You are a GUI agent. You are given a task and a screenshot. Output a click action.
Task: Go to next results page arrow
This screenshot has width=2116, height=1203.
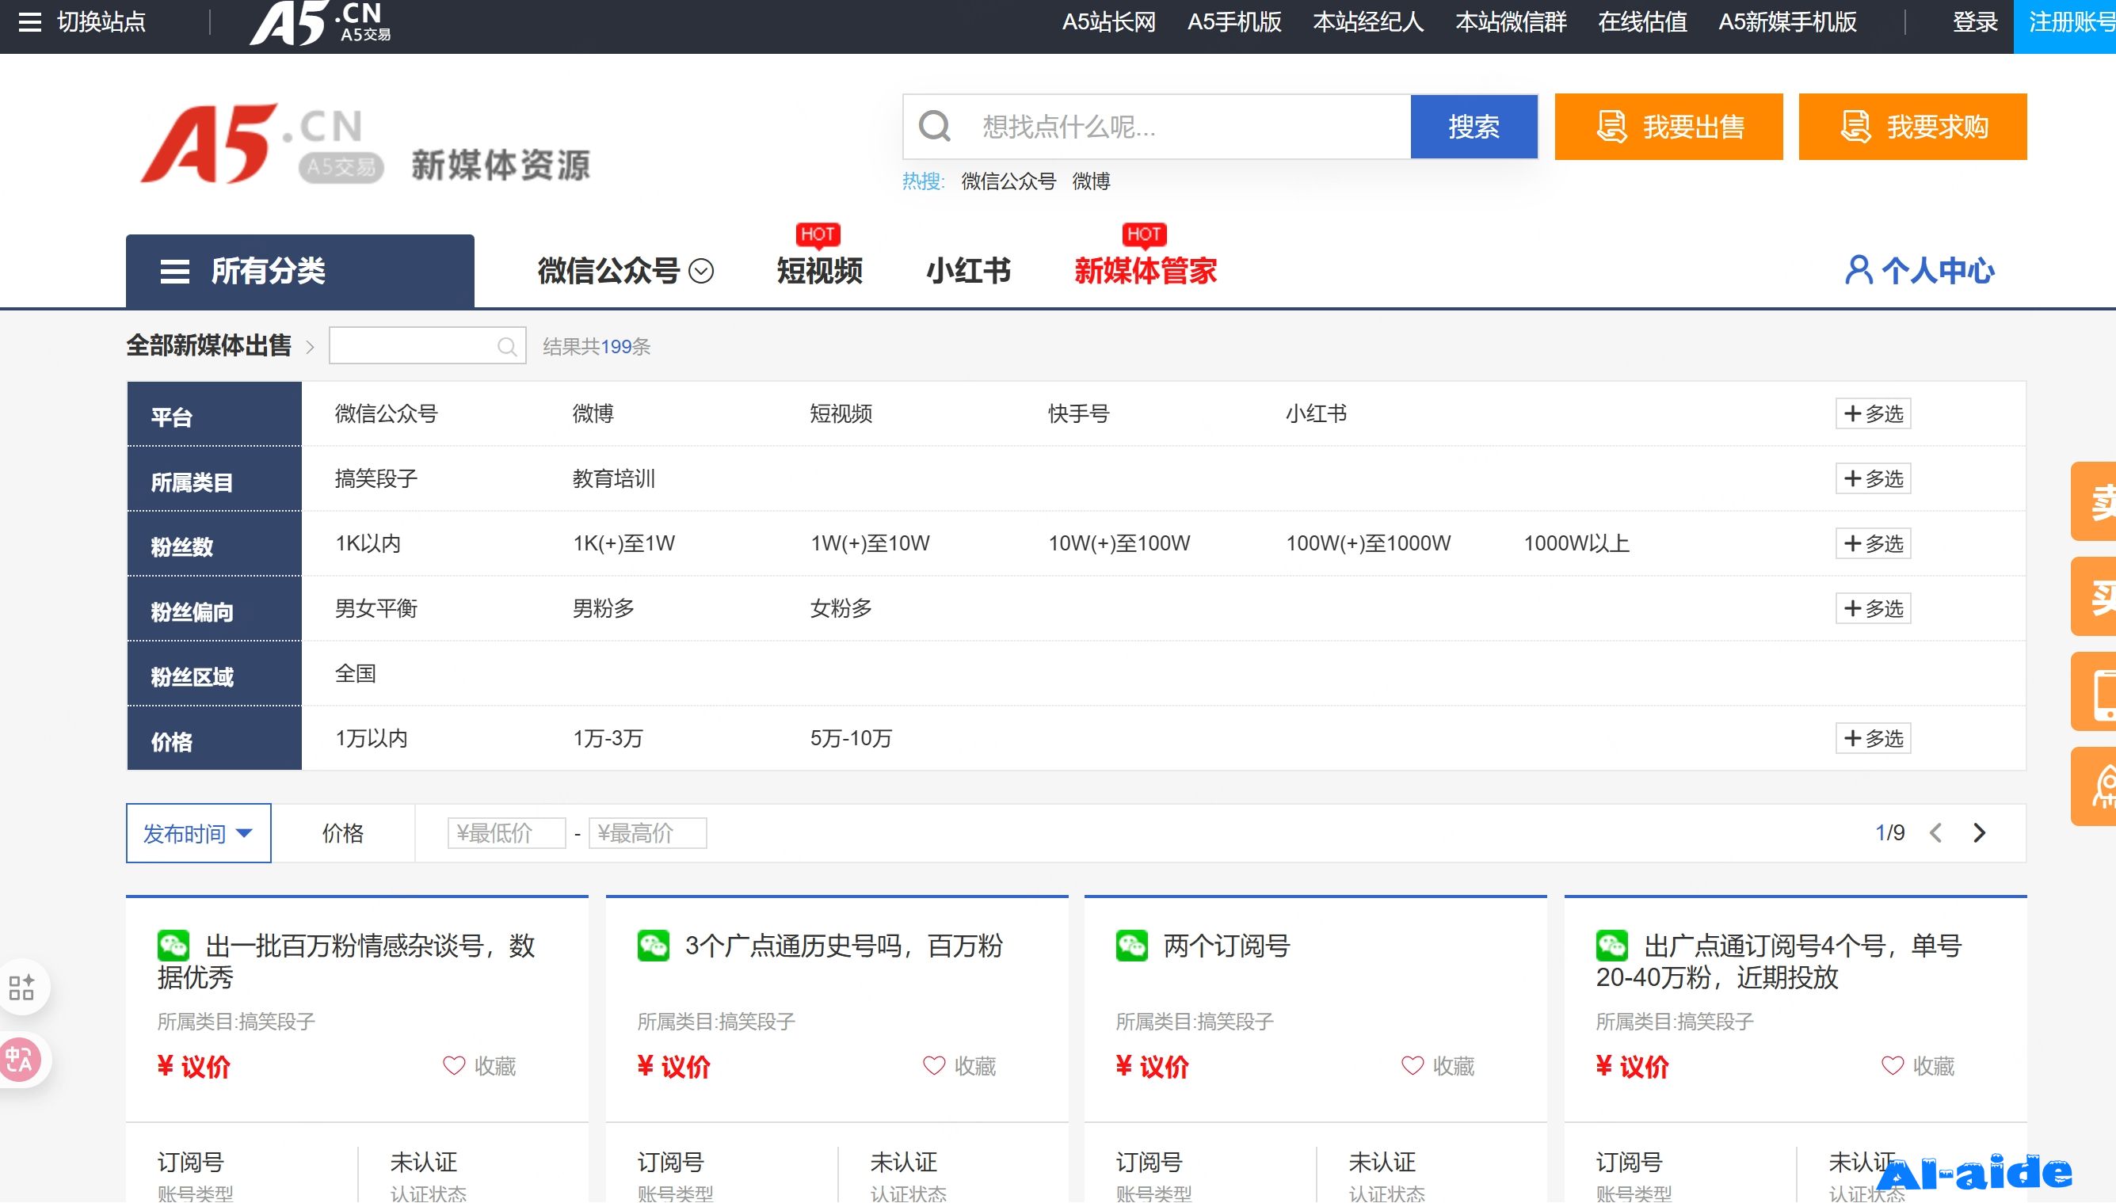tap(1980, 833)
